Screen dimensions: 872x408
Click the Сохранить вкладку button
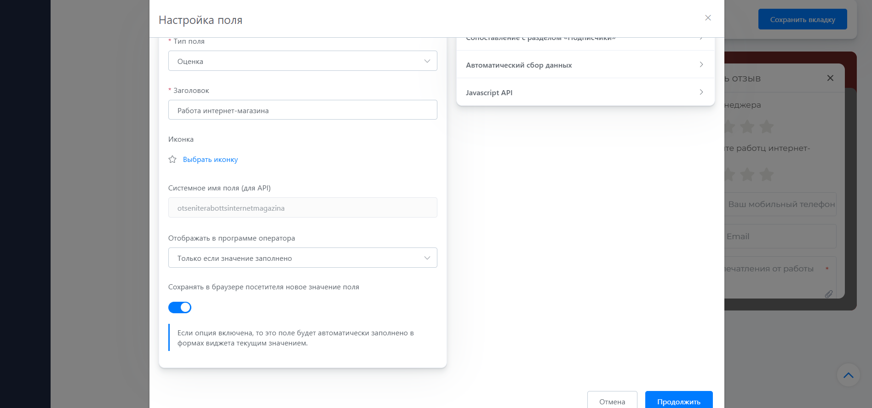[x=802, y=19]
